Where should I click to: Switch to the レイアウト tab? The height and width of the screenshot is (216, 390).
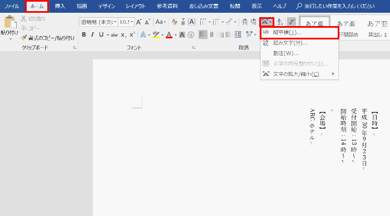pyautogui.click(x=135, y=6)
